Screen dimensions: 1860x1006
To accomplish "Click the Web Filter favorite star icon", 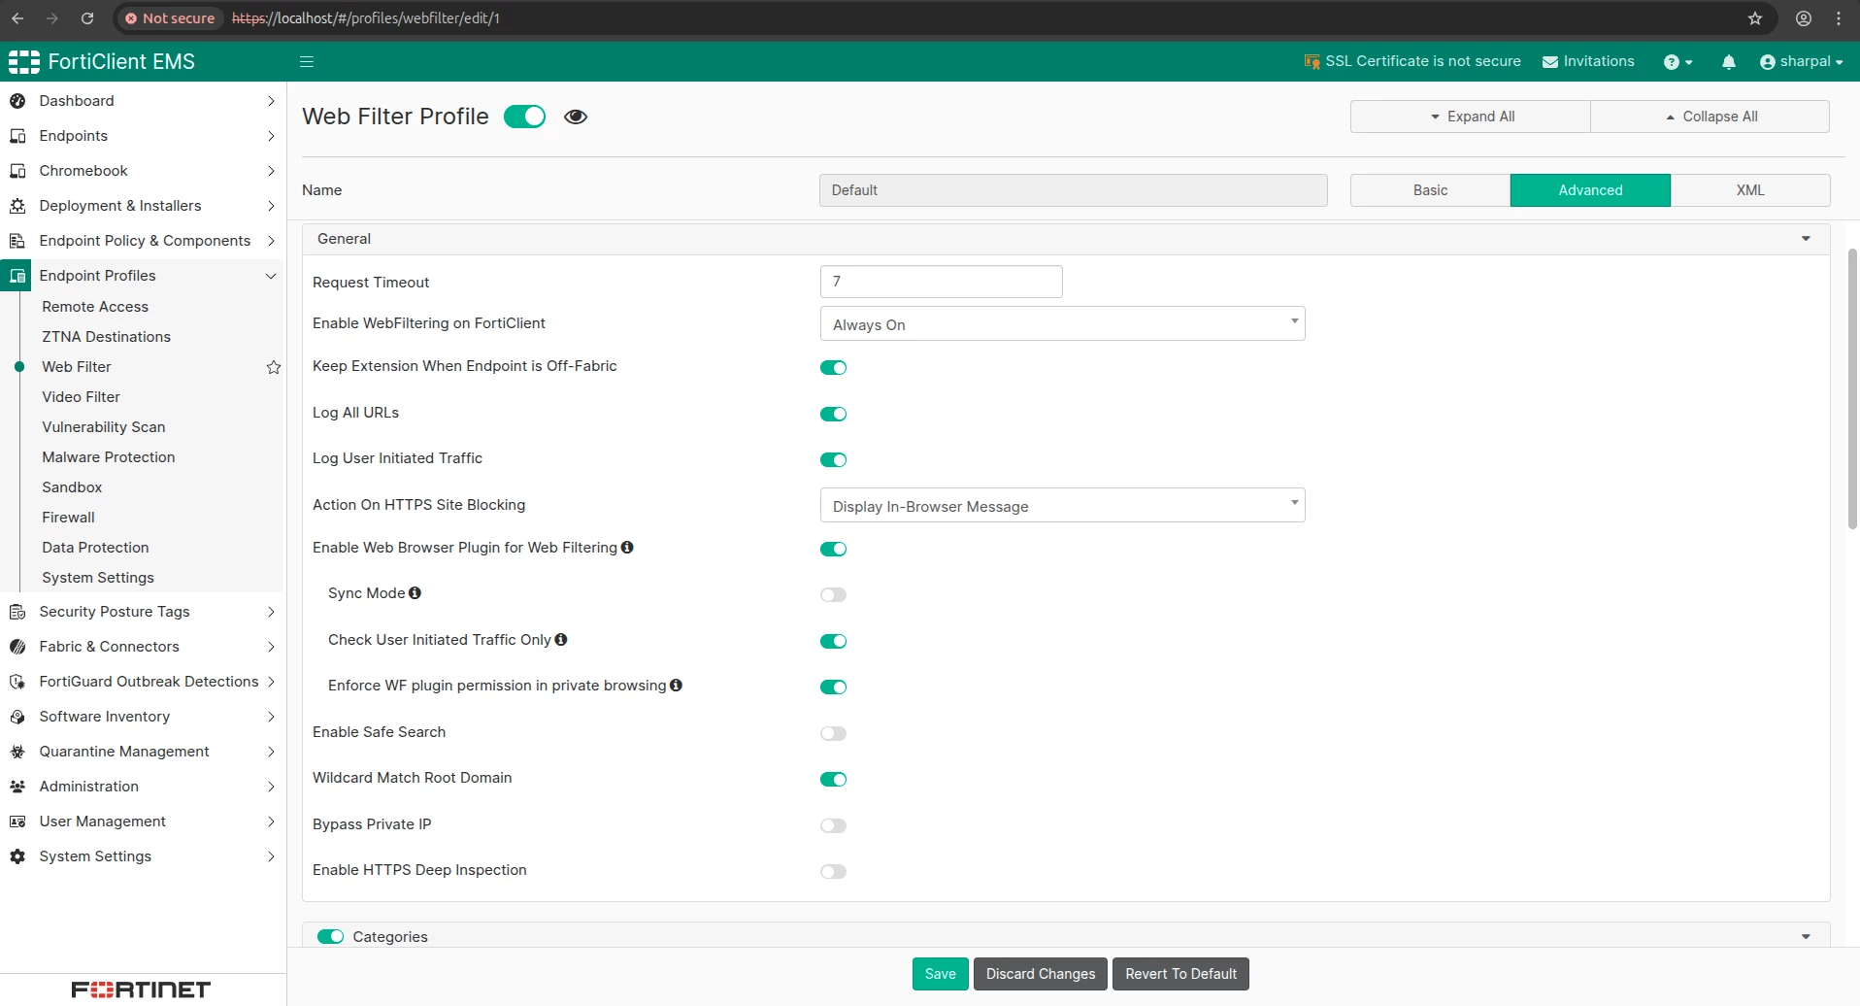I will (x=274, y=367).
